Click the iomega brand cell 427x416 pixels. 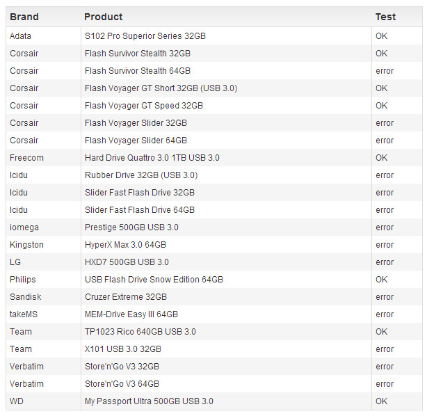pos(24,227)
